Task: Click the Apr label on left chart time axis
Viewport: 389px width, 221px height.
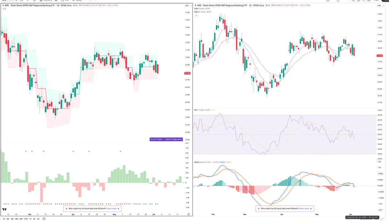Action: coord(73,215)
